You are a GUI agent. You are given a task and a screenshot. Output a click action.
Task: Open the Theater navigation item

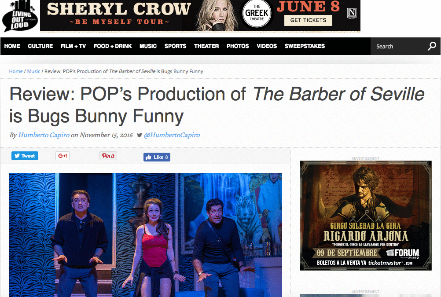[x=206, y=46]
